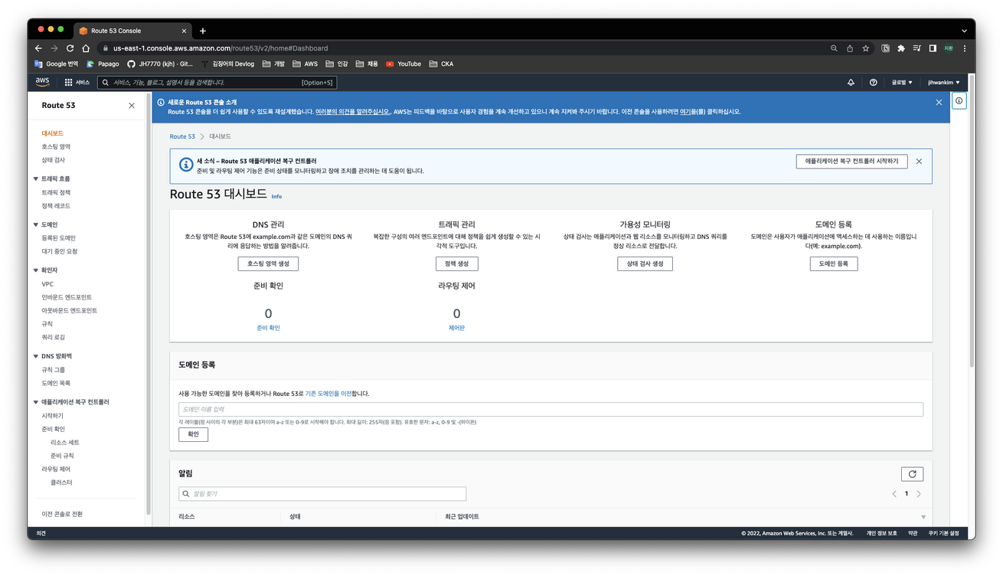Focus the 알림 찾기 search field
Screen dimensions: 1003x576
pos(322,494)
